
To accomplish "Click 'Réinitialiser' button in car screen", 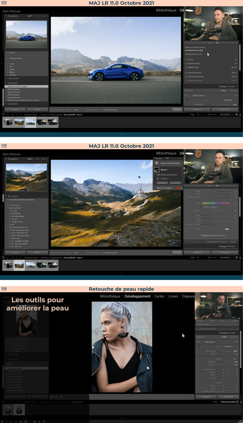I will click(225, 109).
